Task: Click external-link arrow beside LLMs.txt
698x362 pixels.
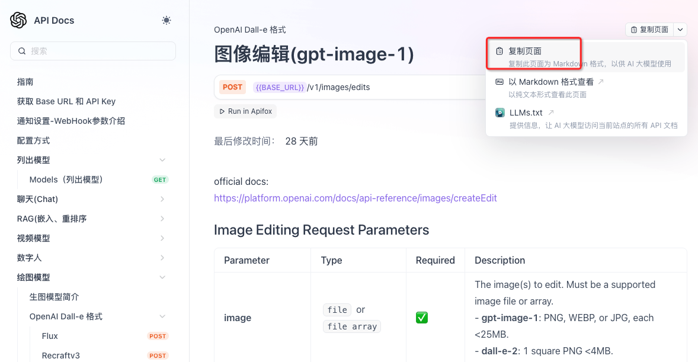Action: pyautogui.click(x=551, y=112)
